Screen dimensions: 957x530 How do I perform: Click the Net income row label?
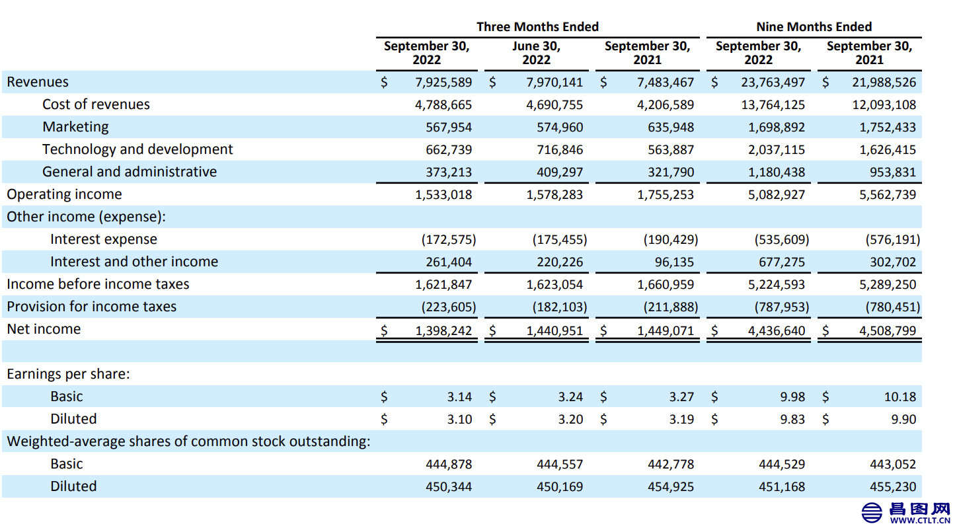[x=44, y=329]
